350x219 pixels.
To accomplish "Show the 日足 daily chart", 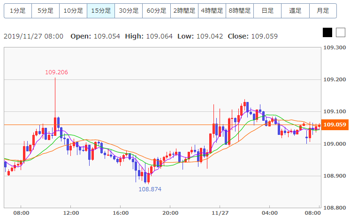I will (x=267, y=11).
